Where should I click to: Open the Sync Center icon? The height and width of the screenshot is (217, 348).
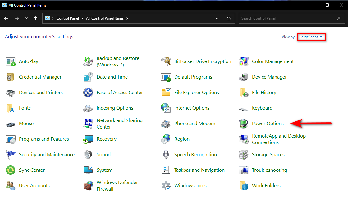[11, 170]
